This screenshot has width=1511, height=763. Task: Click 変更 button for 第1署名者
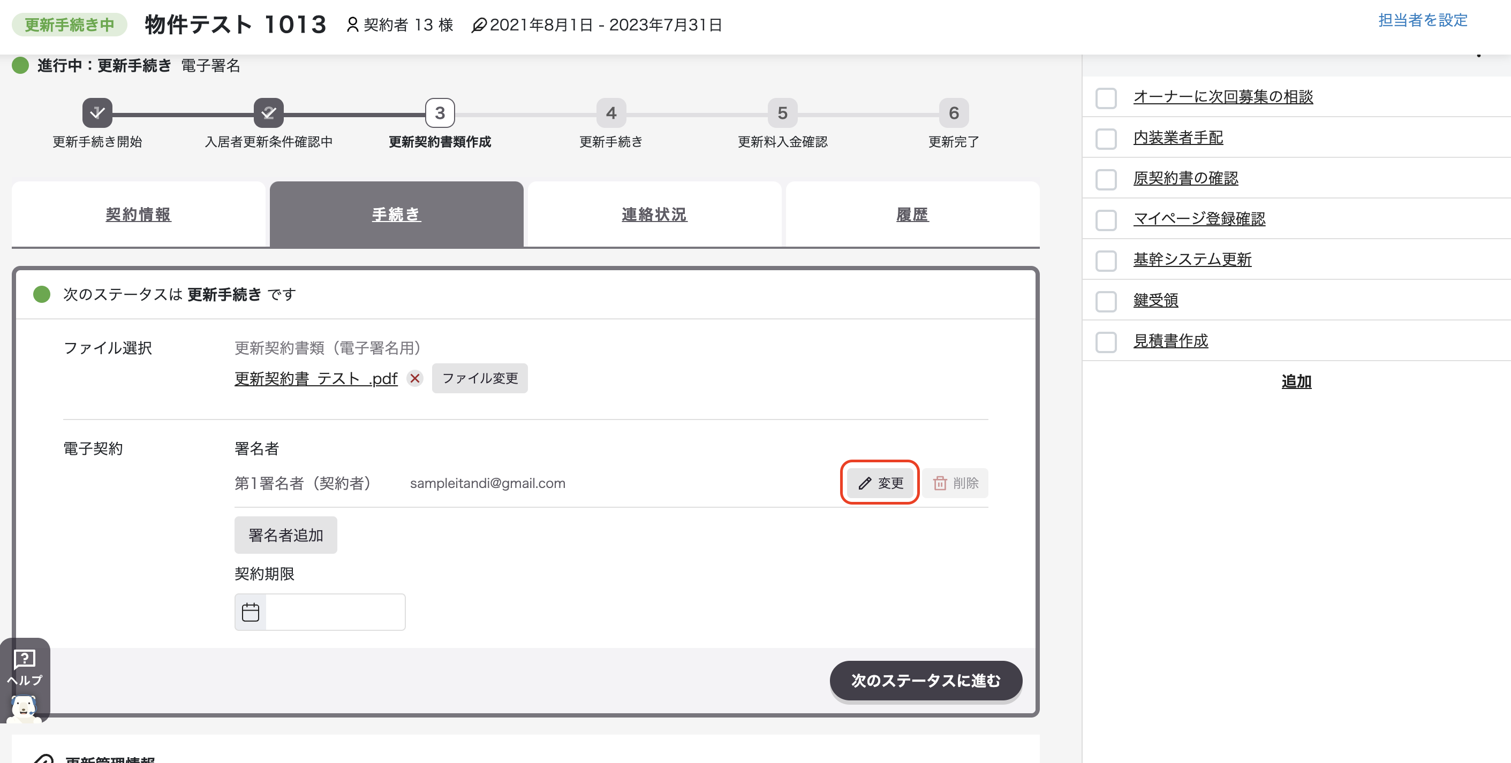[x=880, y=483]
